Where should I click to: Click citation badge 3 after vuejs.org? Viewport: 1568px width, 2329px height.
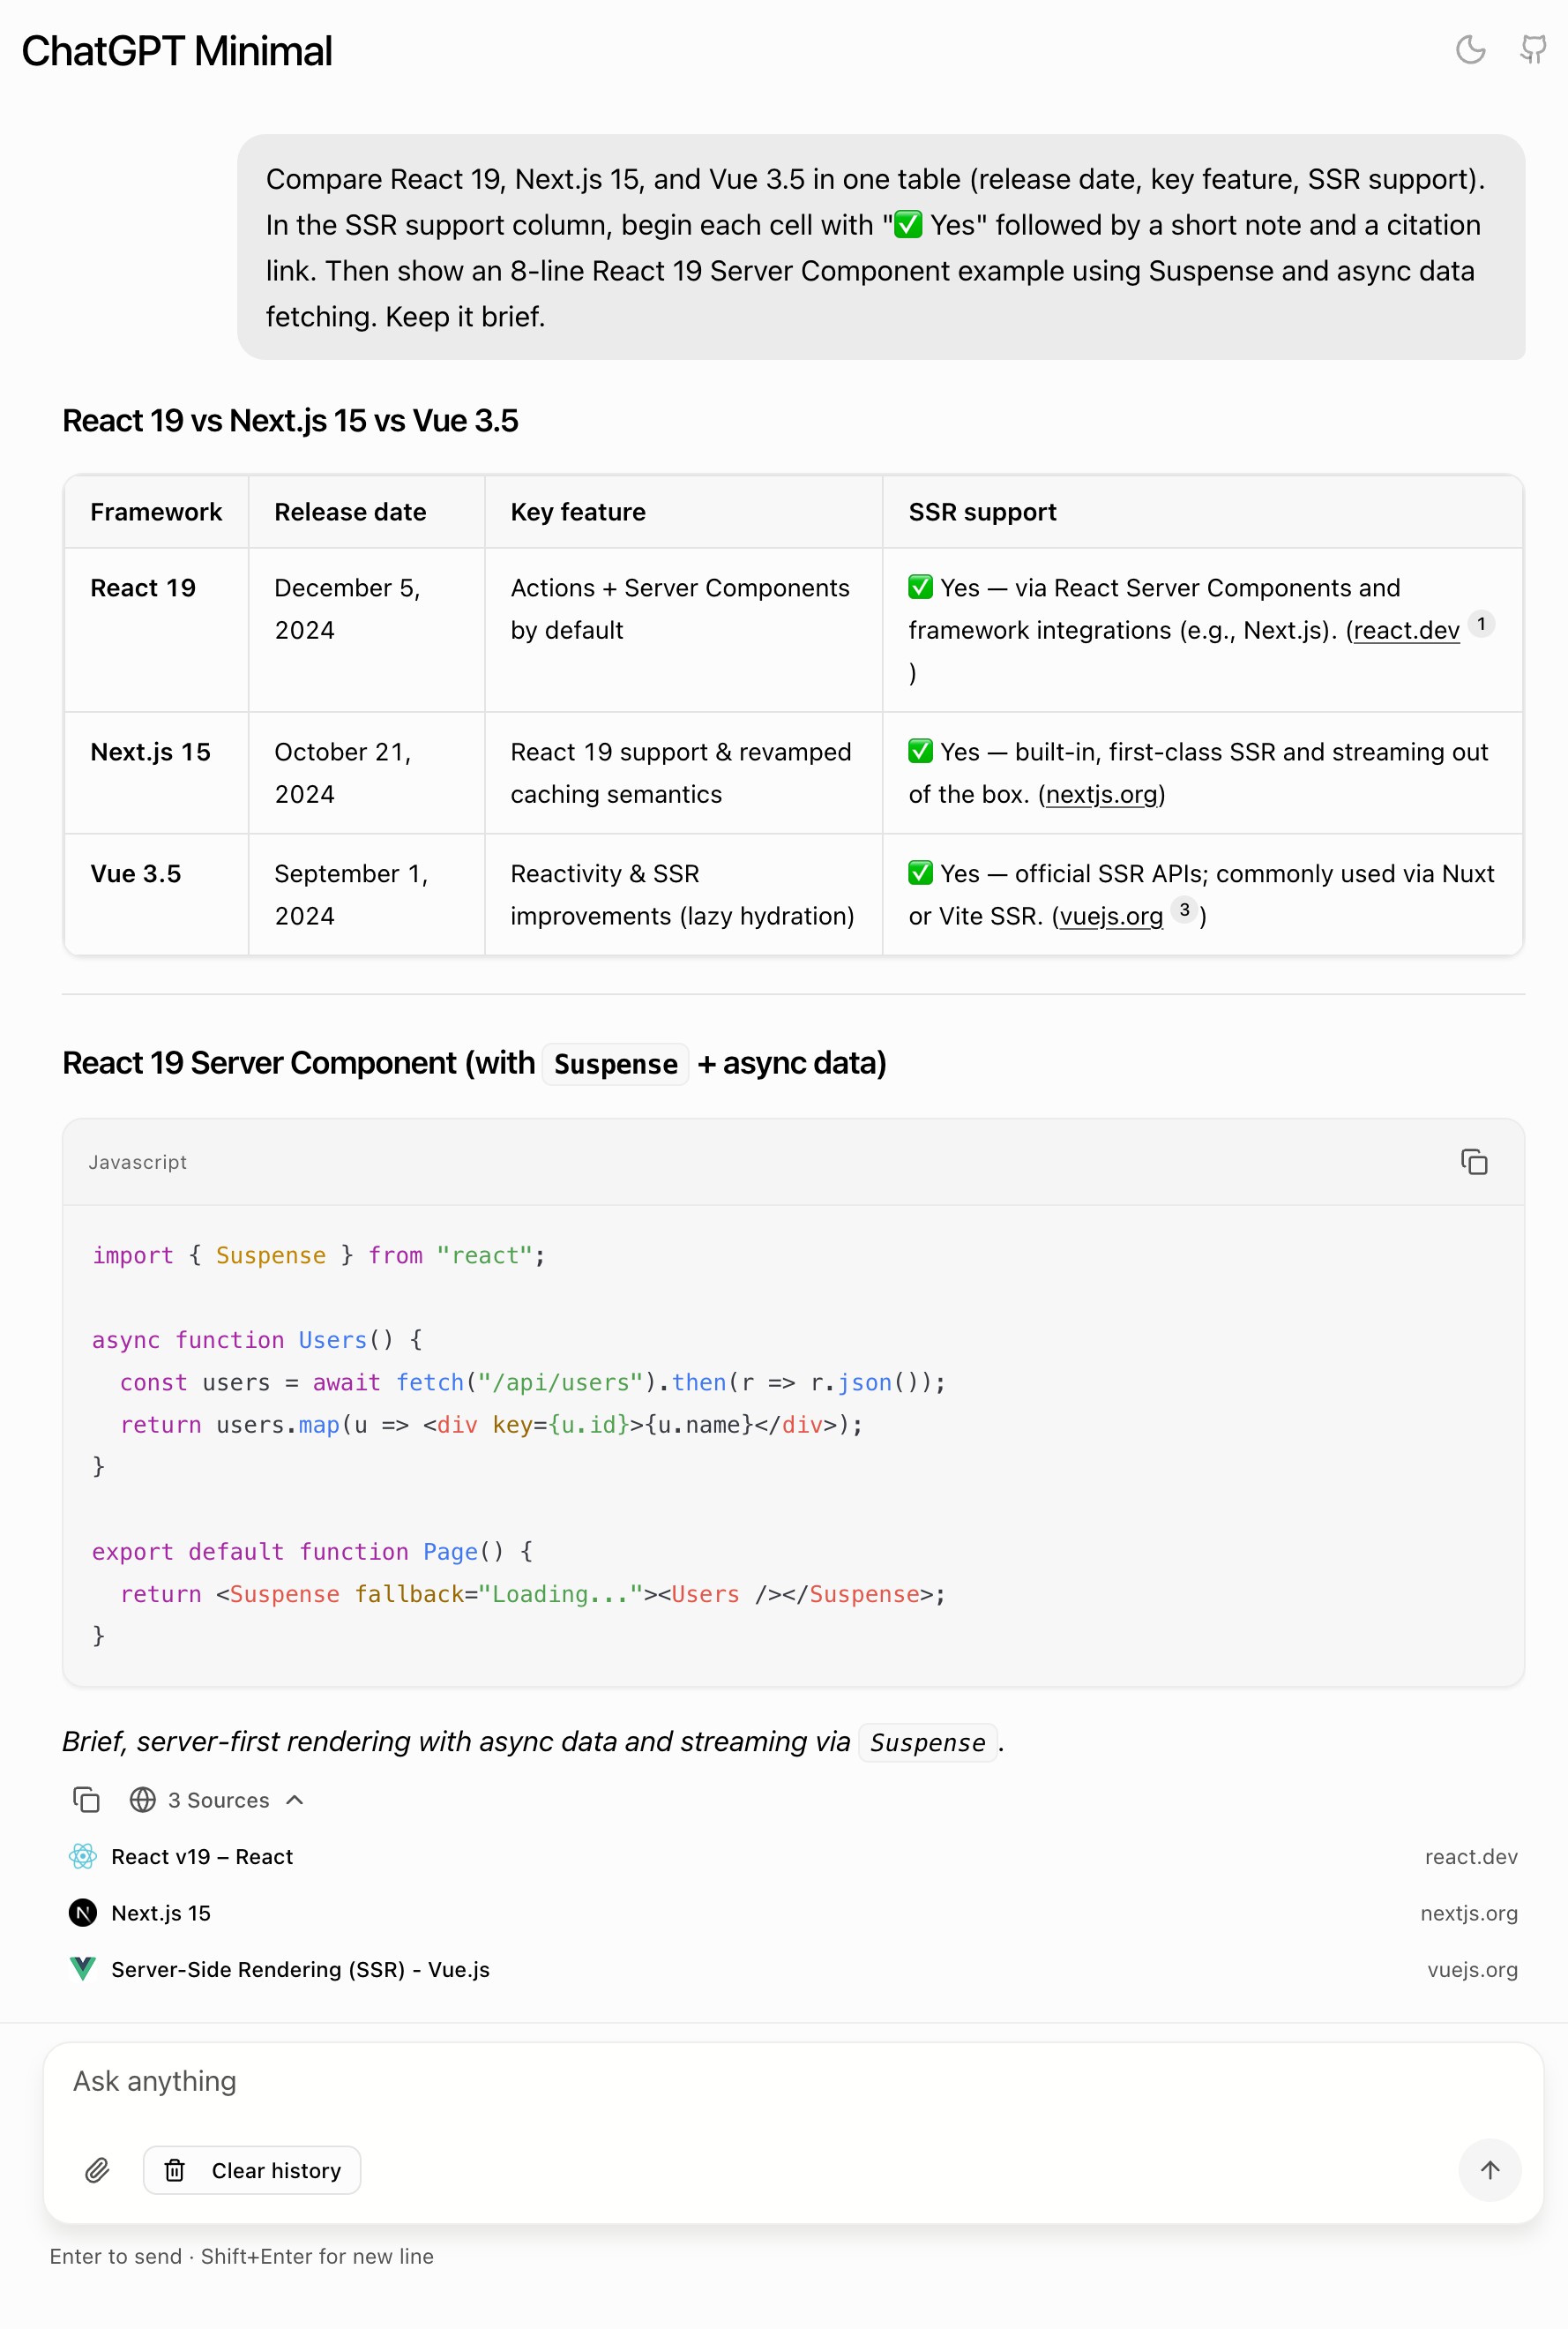click(1184, 910)
